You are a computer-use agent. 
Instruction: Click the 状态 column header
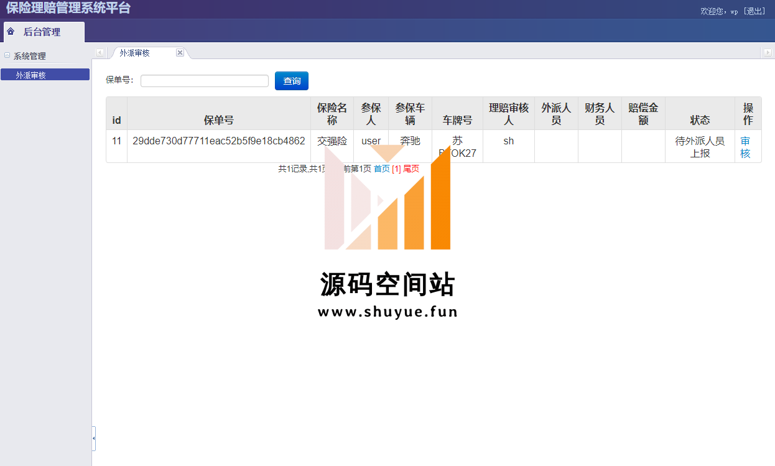pyautogui.click(x=699, y=120)
